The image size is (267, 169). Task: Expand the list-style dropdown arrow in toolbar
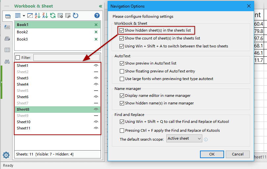(x=24, y=15)
